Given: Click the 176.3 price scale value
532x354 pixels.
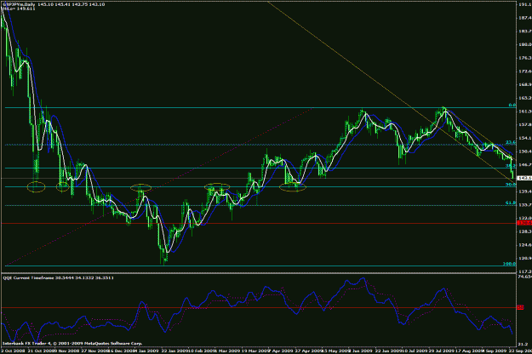Looking at the screenshot, I should point(525,58).
